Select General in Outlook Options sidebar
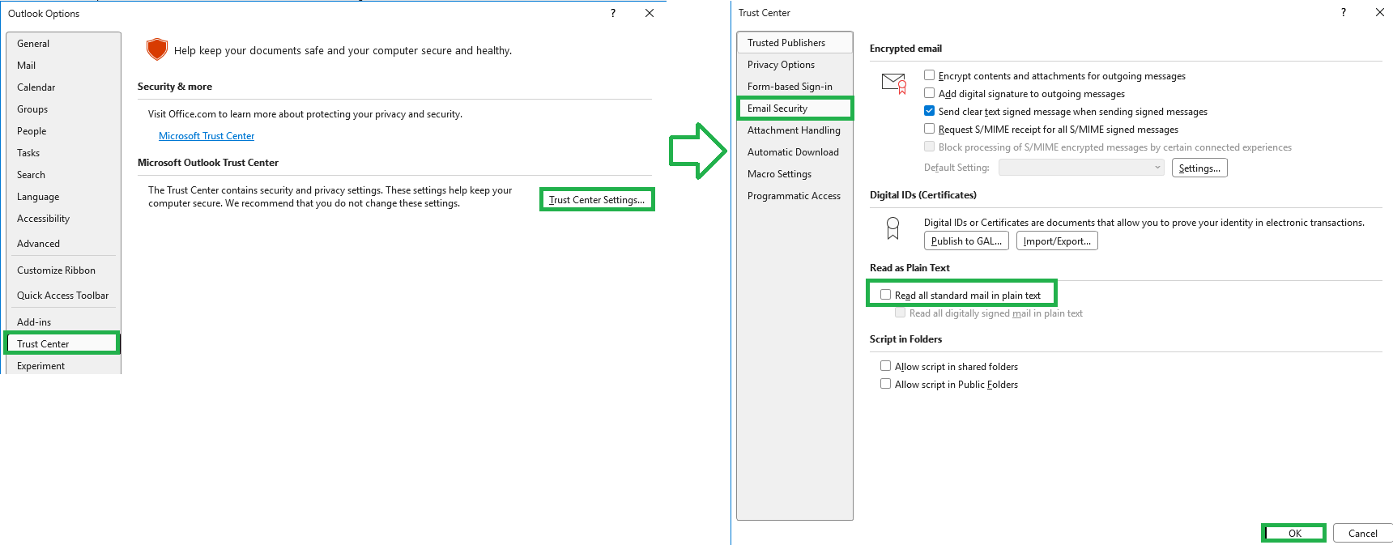 point(63,44)
